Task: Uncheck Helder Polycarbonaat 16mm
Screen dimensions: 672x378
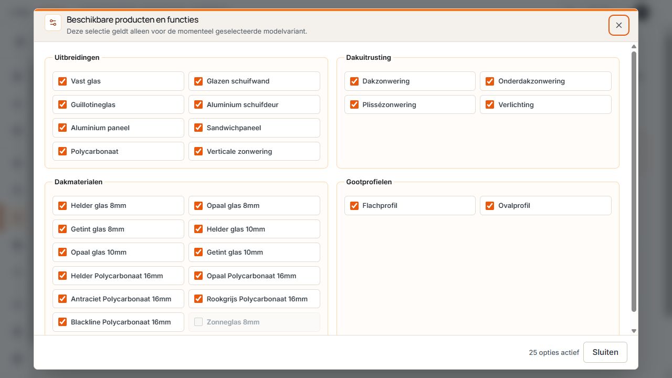Action: (x=62, y=276)
